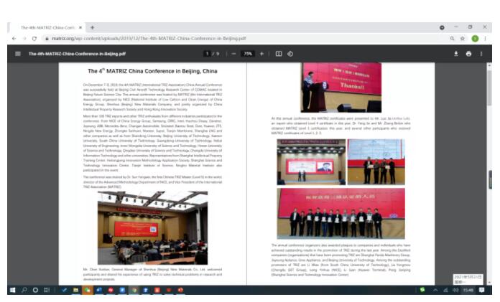The image size is (500, 302).
Task: Open the PDF viewer more actions menu
Action: click(x=481, y=54)
